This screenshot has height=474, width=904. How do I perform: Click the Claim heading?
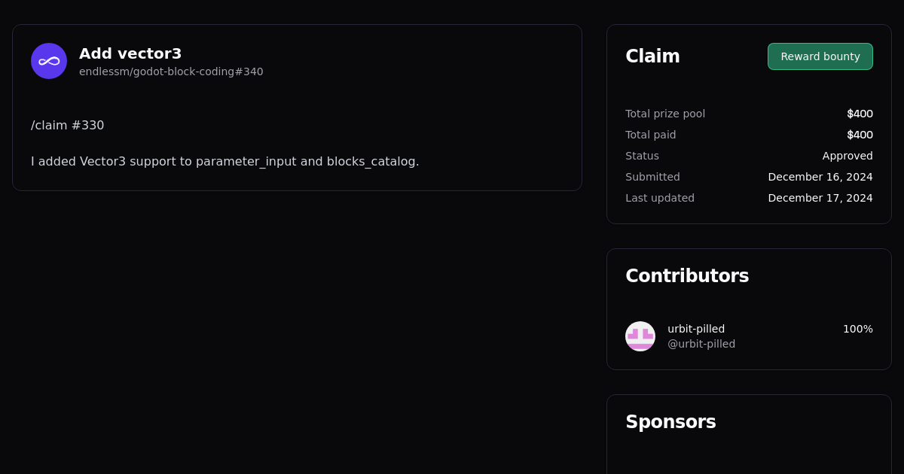tap(652, 56)
